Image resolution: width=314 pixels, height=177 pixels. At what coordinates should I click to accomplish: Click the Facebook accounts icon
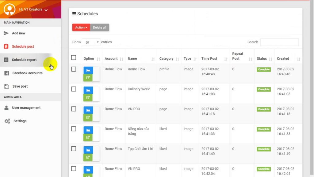click(x=7, y=73)
